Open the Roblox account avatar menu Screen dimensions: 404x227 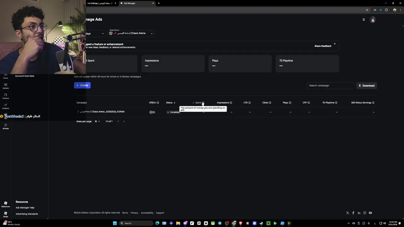373,20
